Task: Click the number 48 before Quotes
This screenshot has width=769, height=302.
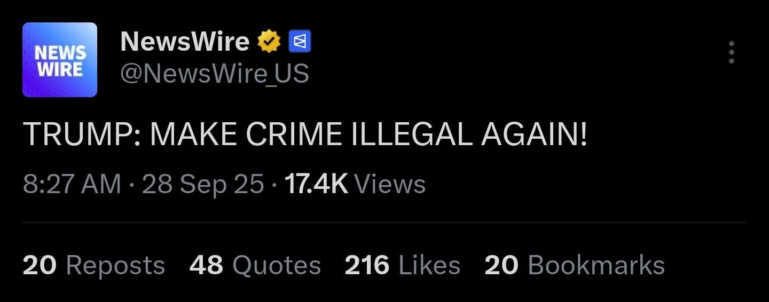Action: tap(206, 265)
